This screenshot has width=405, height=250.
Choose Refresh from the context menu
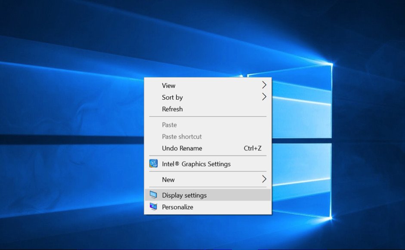coord(172,109)
